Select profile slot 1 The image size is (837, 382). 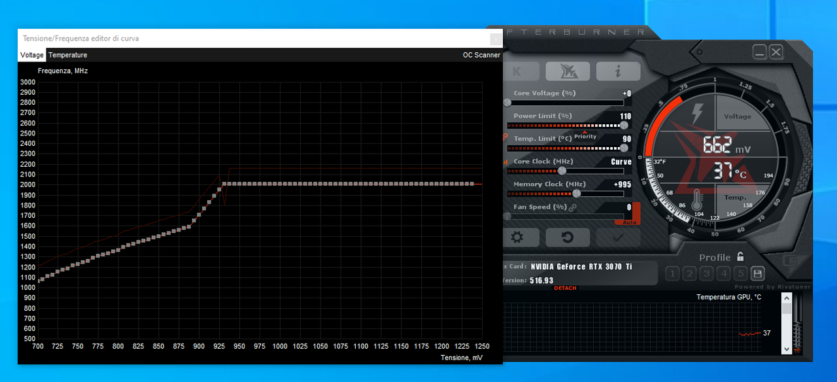672,273
